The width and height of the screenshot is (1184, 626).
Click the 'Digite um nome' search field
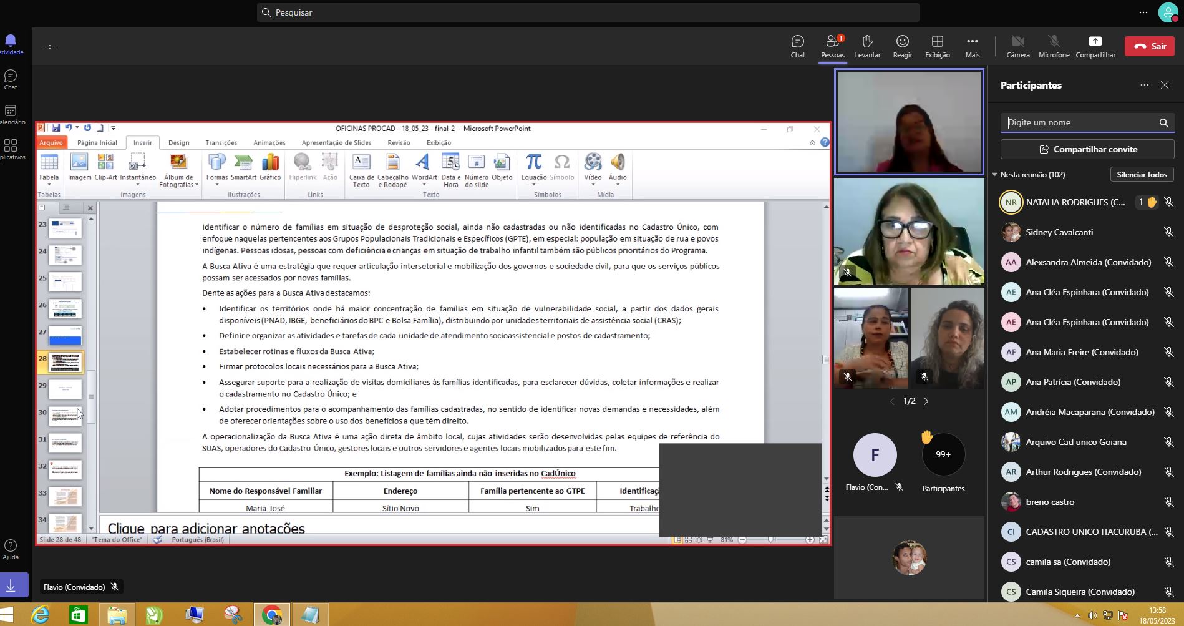1079,122
